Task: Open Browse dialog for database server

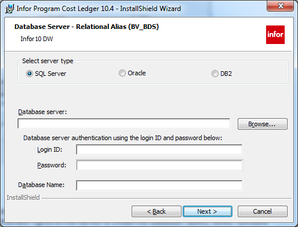Action: [263, 124]
